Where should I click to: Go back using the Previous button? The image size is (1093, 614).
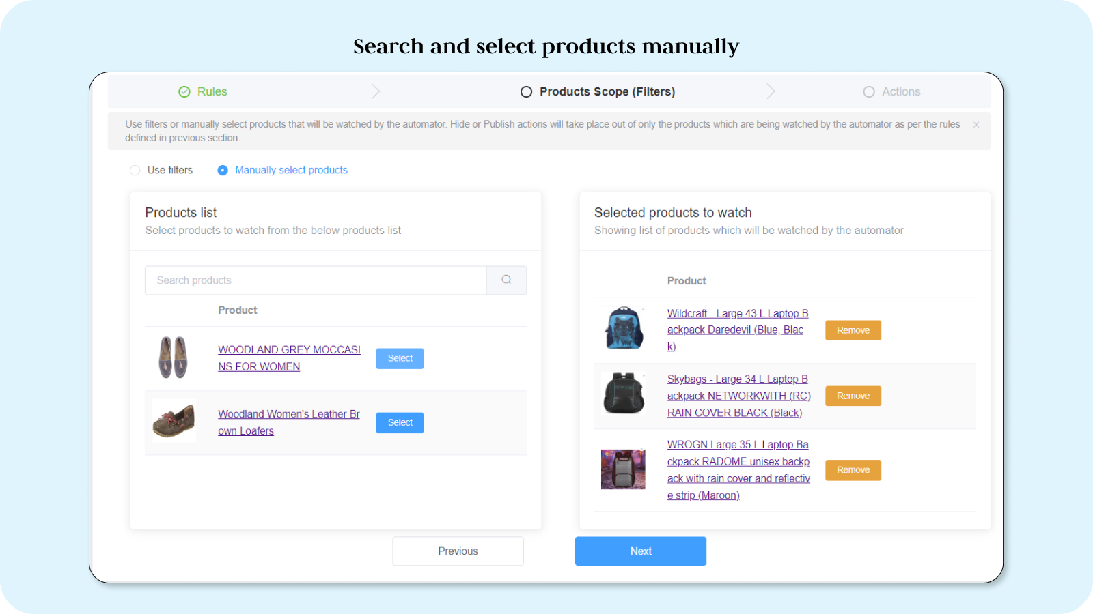[x=458, y=551]
